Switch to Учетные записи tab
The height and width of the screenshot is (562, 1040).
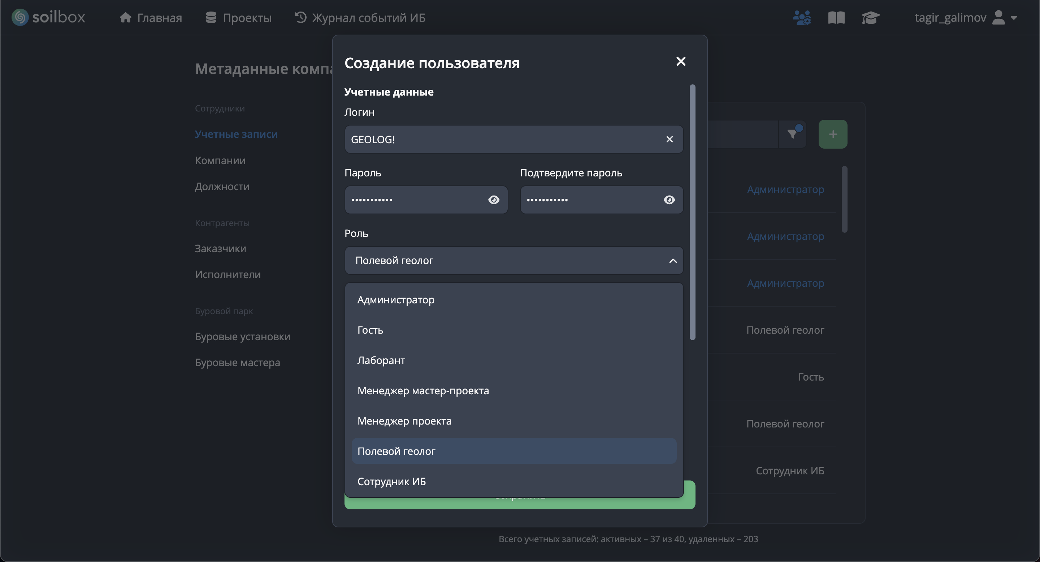tap(236, 134)
